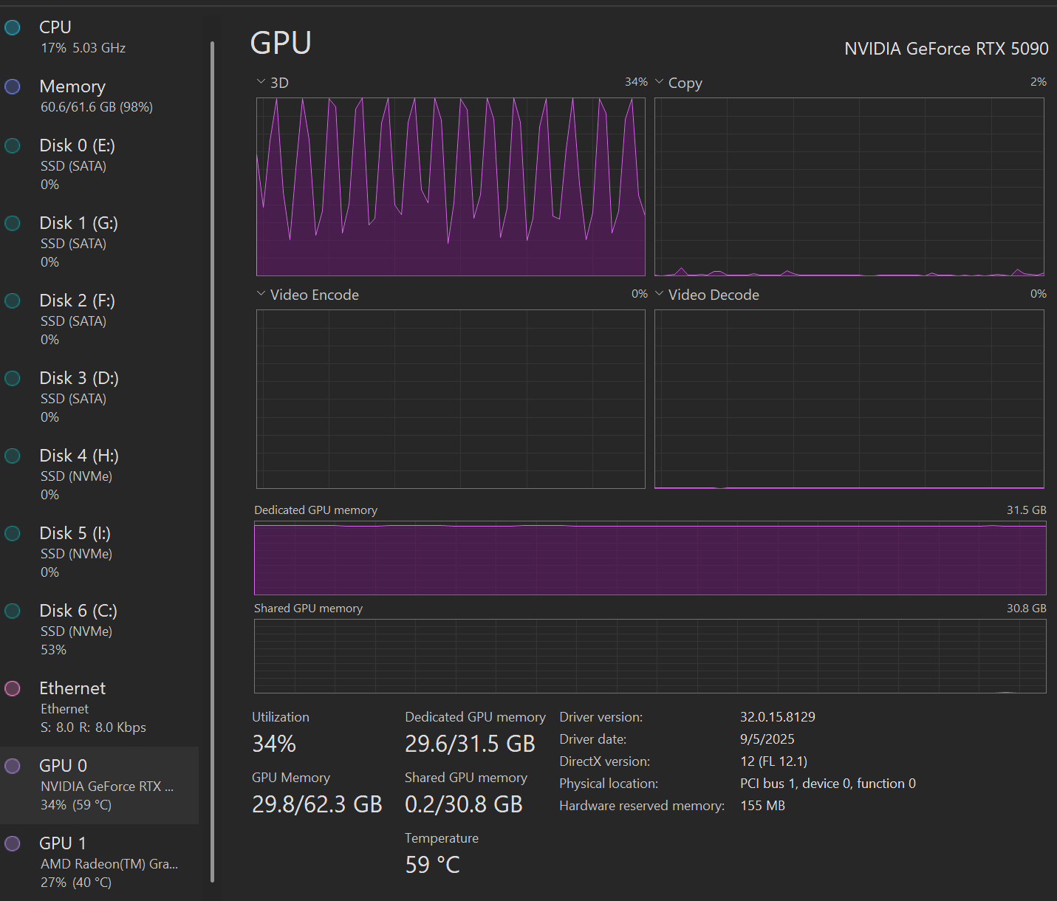1057x901 pixels.
Task: Click the Ethernet circle icon in sidebar
Action: point(13,688)
